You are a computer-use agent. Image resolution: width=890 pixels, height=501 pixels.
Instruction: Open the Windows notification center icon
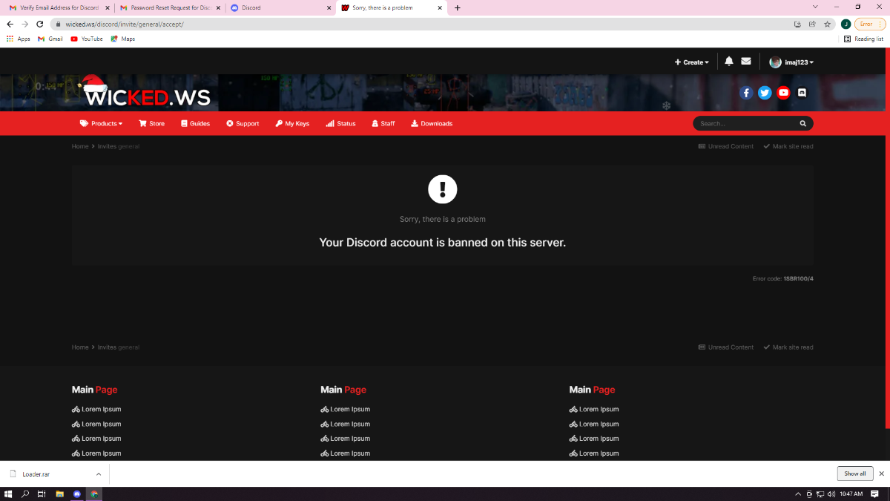click(875, 494)
